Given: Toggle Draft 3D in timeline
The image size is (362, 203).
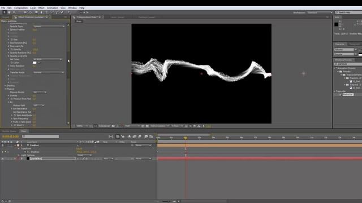Looking at the screenshot, I should (x=123, y=136).
